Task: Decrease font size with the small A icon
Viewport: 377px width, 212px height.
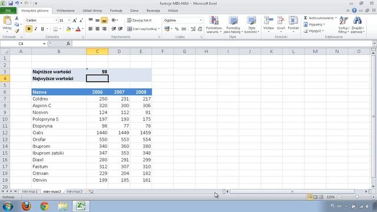Action: 81,21
